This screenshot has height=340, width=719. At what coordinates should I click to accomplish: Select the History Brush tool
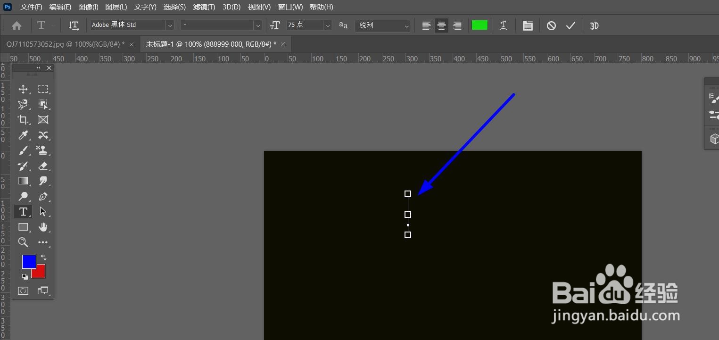tap(23, 166)
